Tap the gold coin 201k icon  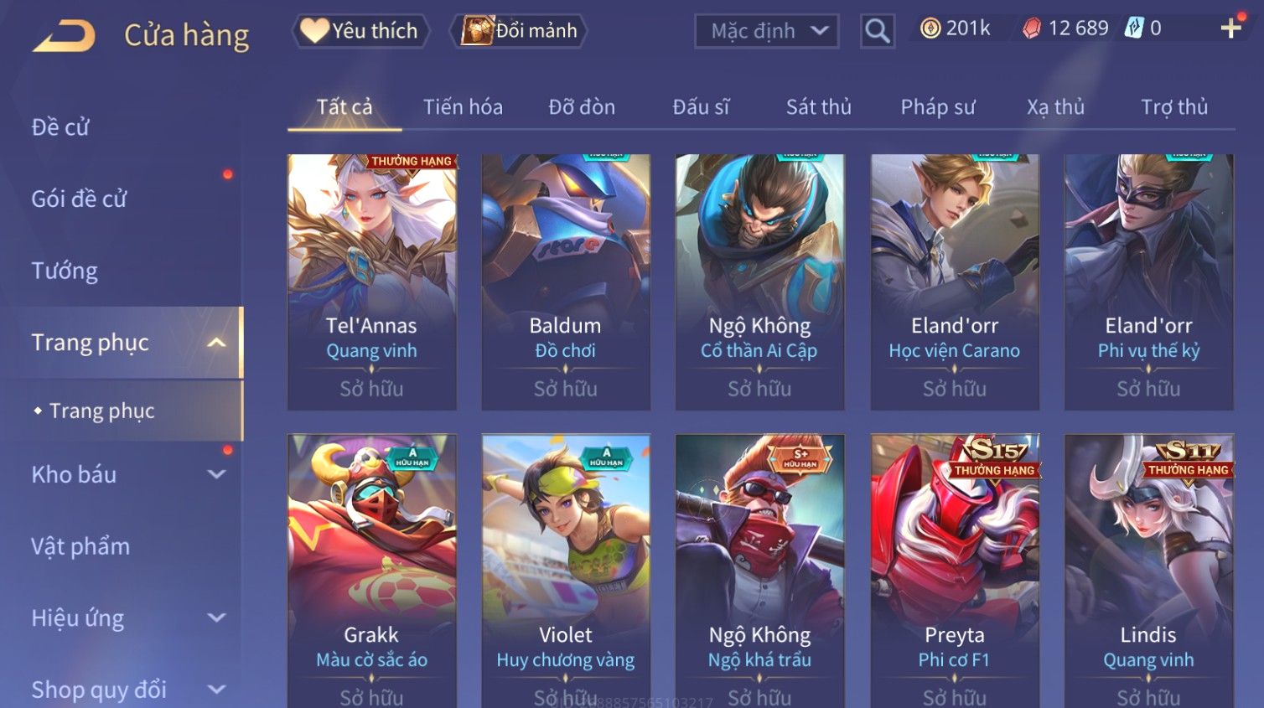pos(930,28)
